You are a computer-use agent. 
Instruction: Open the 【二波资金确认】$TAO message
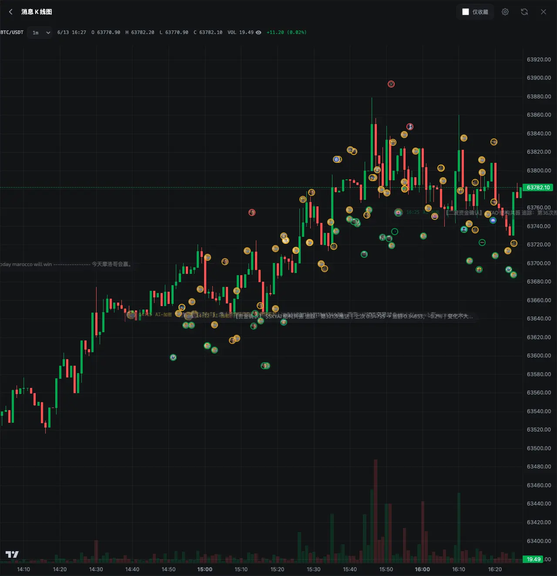[x=501, y=213]
